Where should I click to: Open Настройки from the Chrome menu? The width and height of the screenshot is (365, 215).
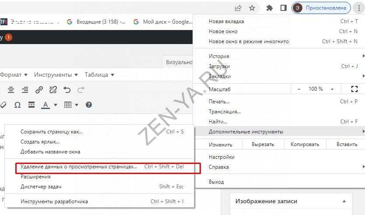(221, 157)
